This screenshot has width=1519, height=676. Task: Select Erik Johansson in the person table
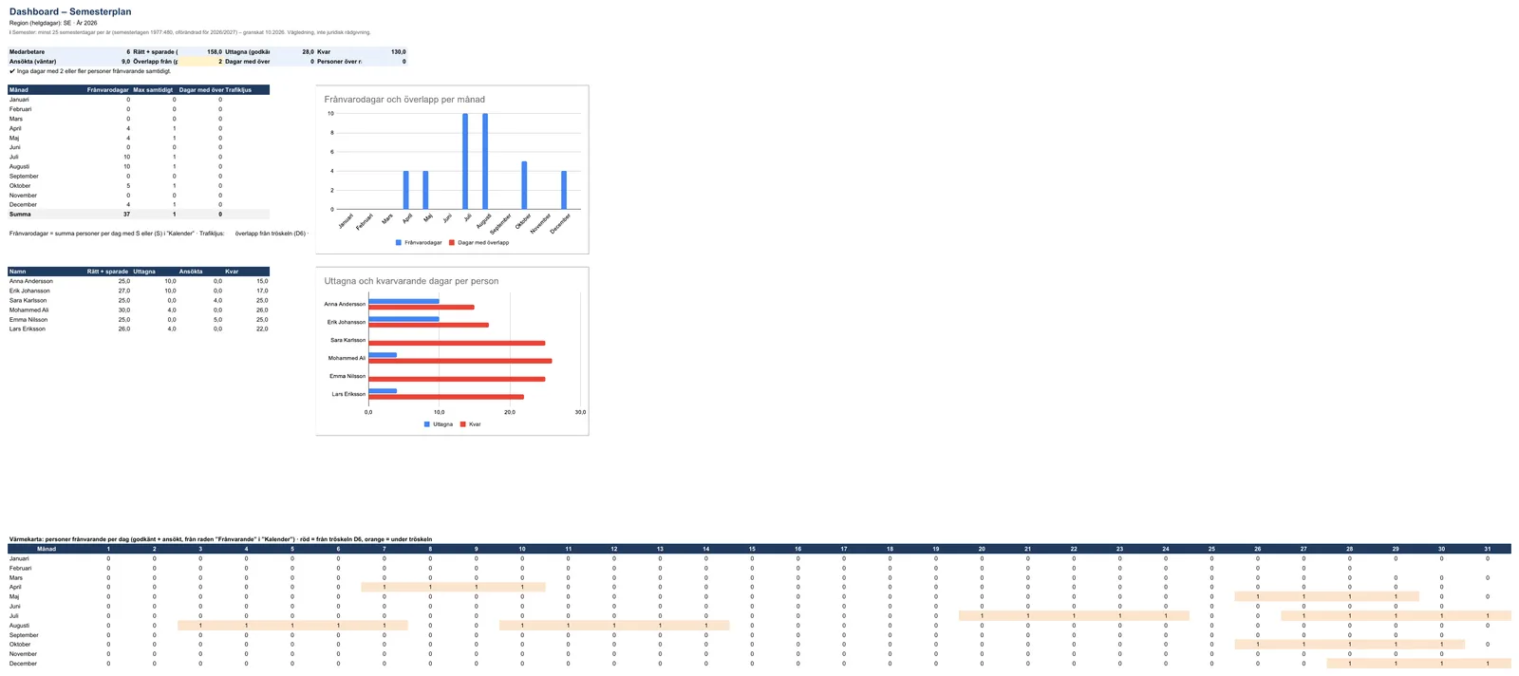[29, 291]
